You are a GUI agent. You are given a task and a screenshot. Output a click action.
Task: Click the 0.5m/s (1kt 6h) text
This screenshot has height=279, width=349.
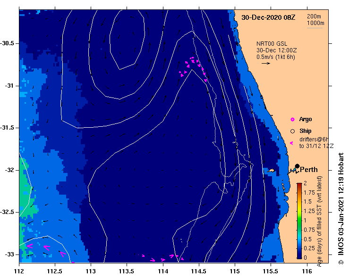(275, 57)
